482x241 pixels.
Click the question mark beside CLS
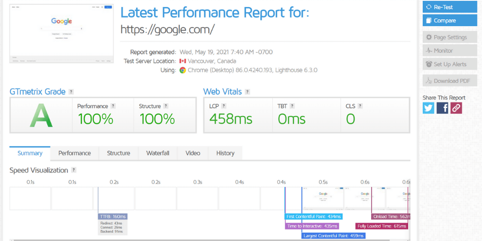[x=360, y=106]
